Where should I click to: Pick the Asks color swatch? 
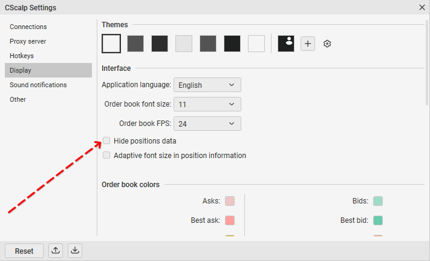coord(230,201)
